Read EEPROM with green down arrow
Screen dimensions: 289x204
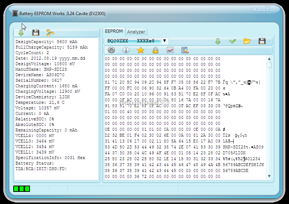[218, 41]
